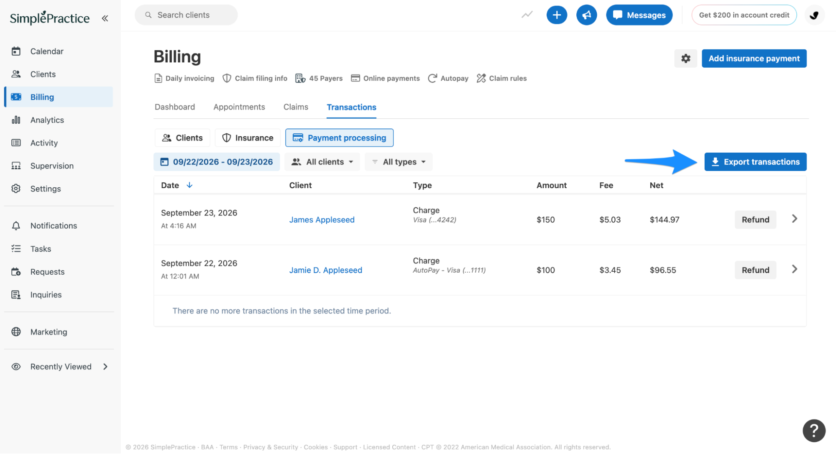Open Notifications bell item
The height and width of the screenshot is (454, 836).
click(x=59, y=226)
